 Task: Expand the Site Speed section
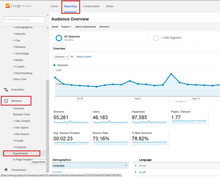click(x=22, y=128)
